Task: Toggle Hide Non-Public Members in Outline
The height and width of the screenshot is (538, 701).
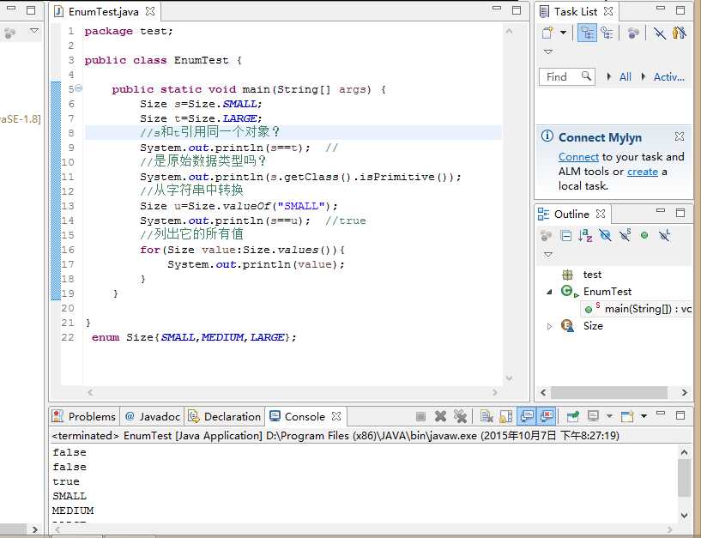Action: click(644, 235)
